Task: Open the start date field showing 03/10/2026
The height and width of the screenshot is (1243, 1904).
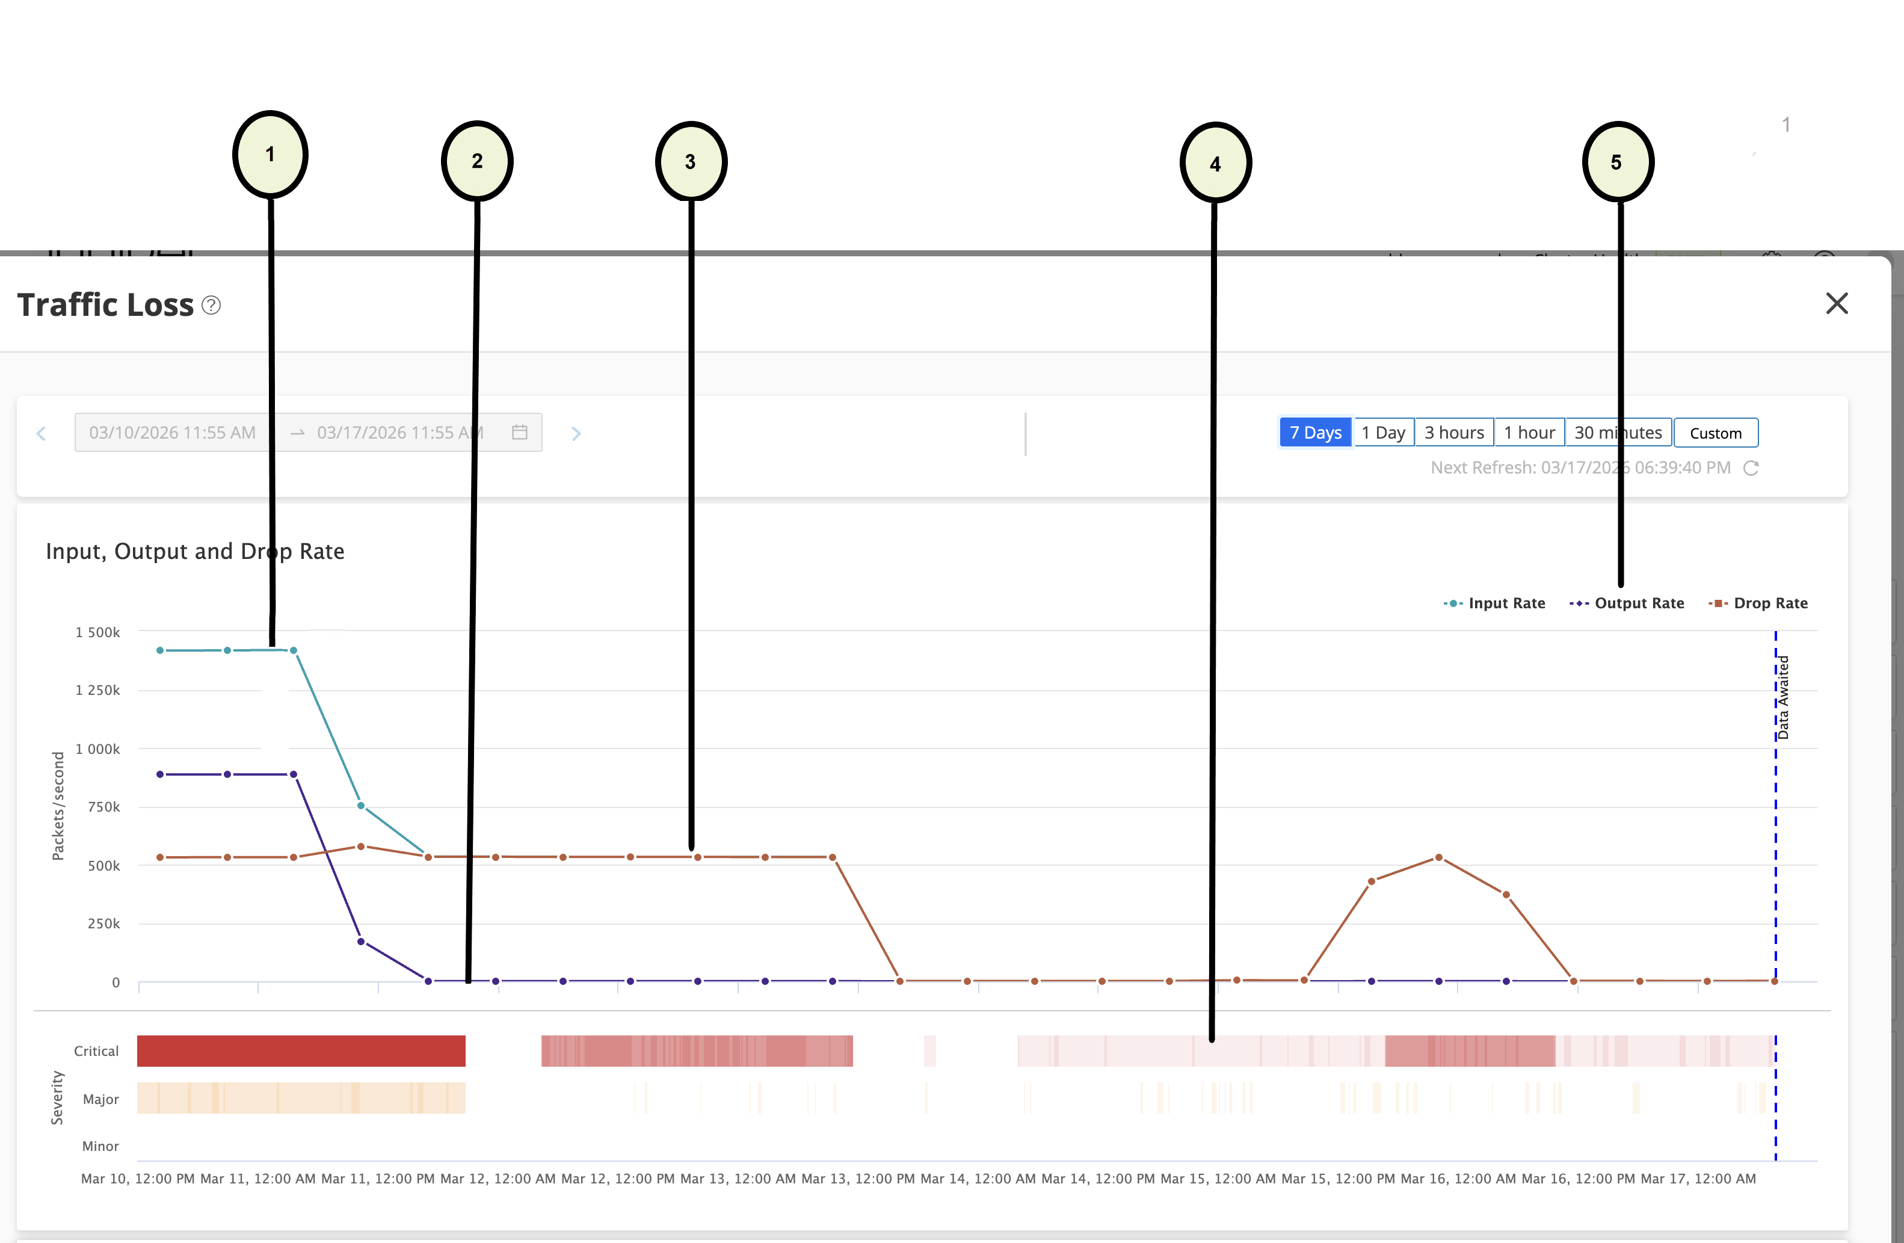Action: point(173,432)
